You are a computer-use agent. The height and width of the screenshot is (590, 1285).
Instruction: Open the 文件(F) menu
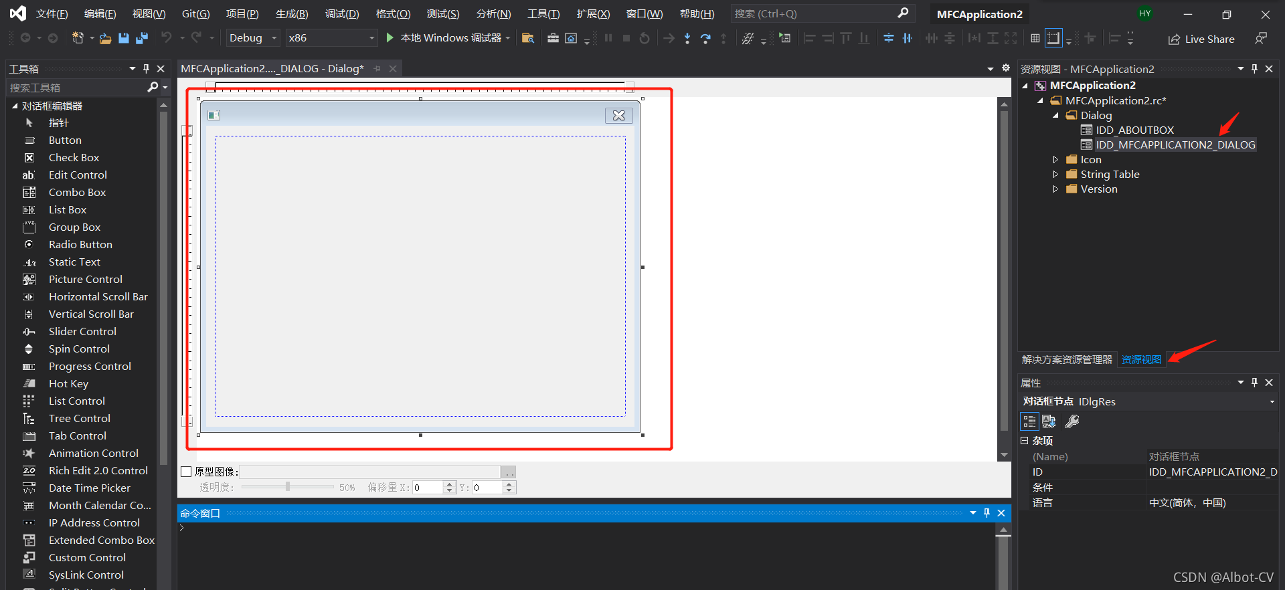point(52,13)
